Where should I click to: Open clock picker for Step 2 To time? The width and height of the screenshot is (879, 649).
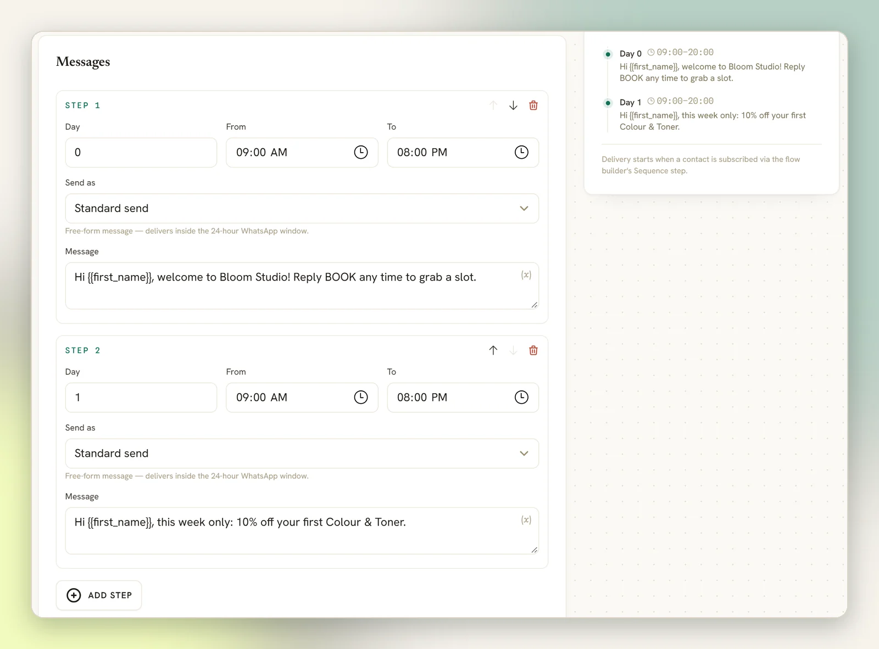pyautogui.click(x=521, y=397)
